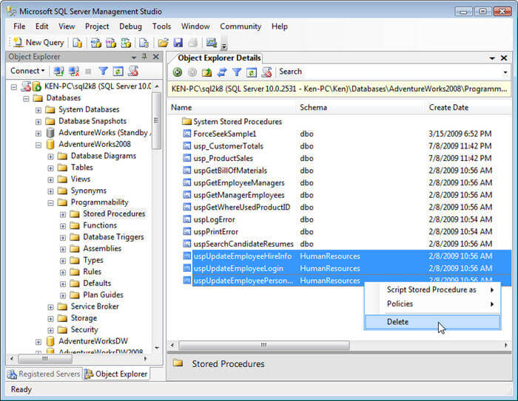Click Disconnect icon in Object Explorer toolbar
The height and width of the screenshot is (401, 518).
click(74, 71)
